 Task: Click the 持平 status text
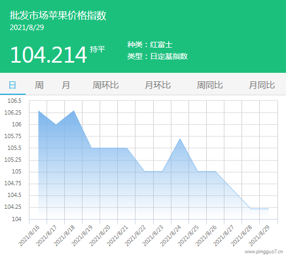click(97, 49)
